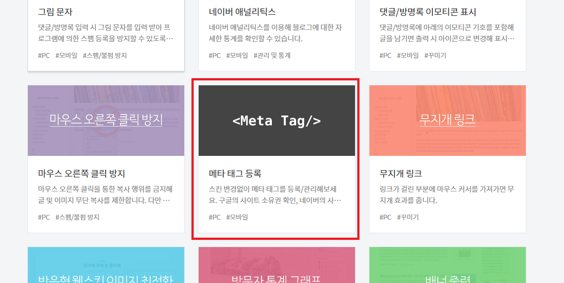Click the blue 반응형 웹스킨 이미지 thumbnail
The width and height of the screenshot is (564, 283).
(x=106, y=265)
